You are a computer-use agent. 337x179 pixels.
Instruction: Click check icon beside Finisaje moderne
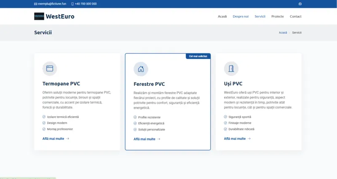[x=225, y=123]
